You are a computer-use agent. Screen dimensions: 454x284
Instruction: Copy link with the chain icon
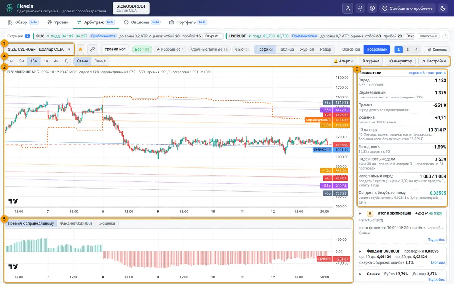(93, 49)
